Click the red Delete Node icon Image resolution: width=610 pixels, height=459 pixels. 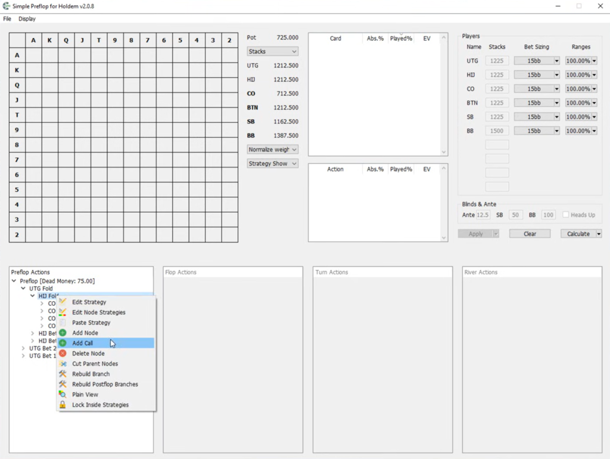point(63,353)
